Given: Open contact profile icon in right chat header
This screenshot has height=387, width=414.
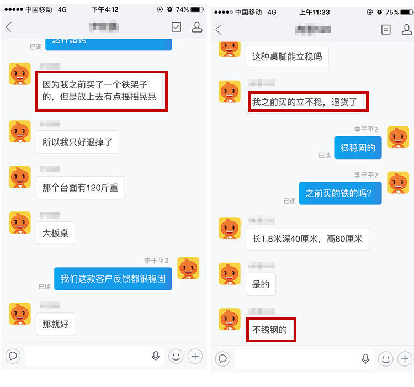Looking at the screenshot, I should (407, 30).
